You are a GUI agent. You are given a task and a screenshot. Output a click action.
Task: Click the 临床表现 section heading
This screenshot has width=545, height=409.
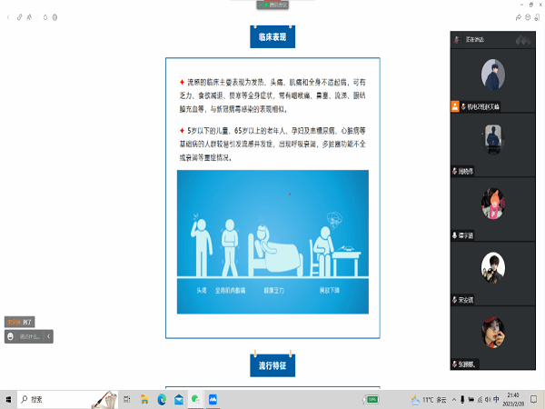(x=272, y=37)
